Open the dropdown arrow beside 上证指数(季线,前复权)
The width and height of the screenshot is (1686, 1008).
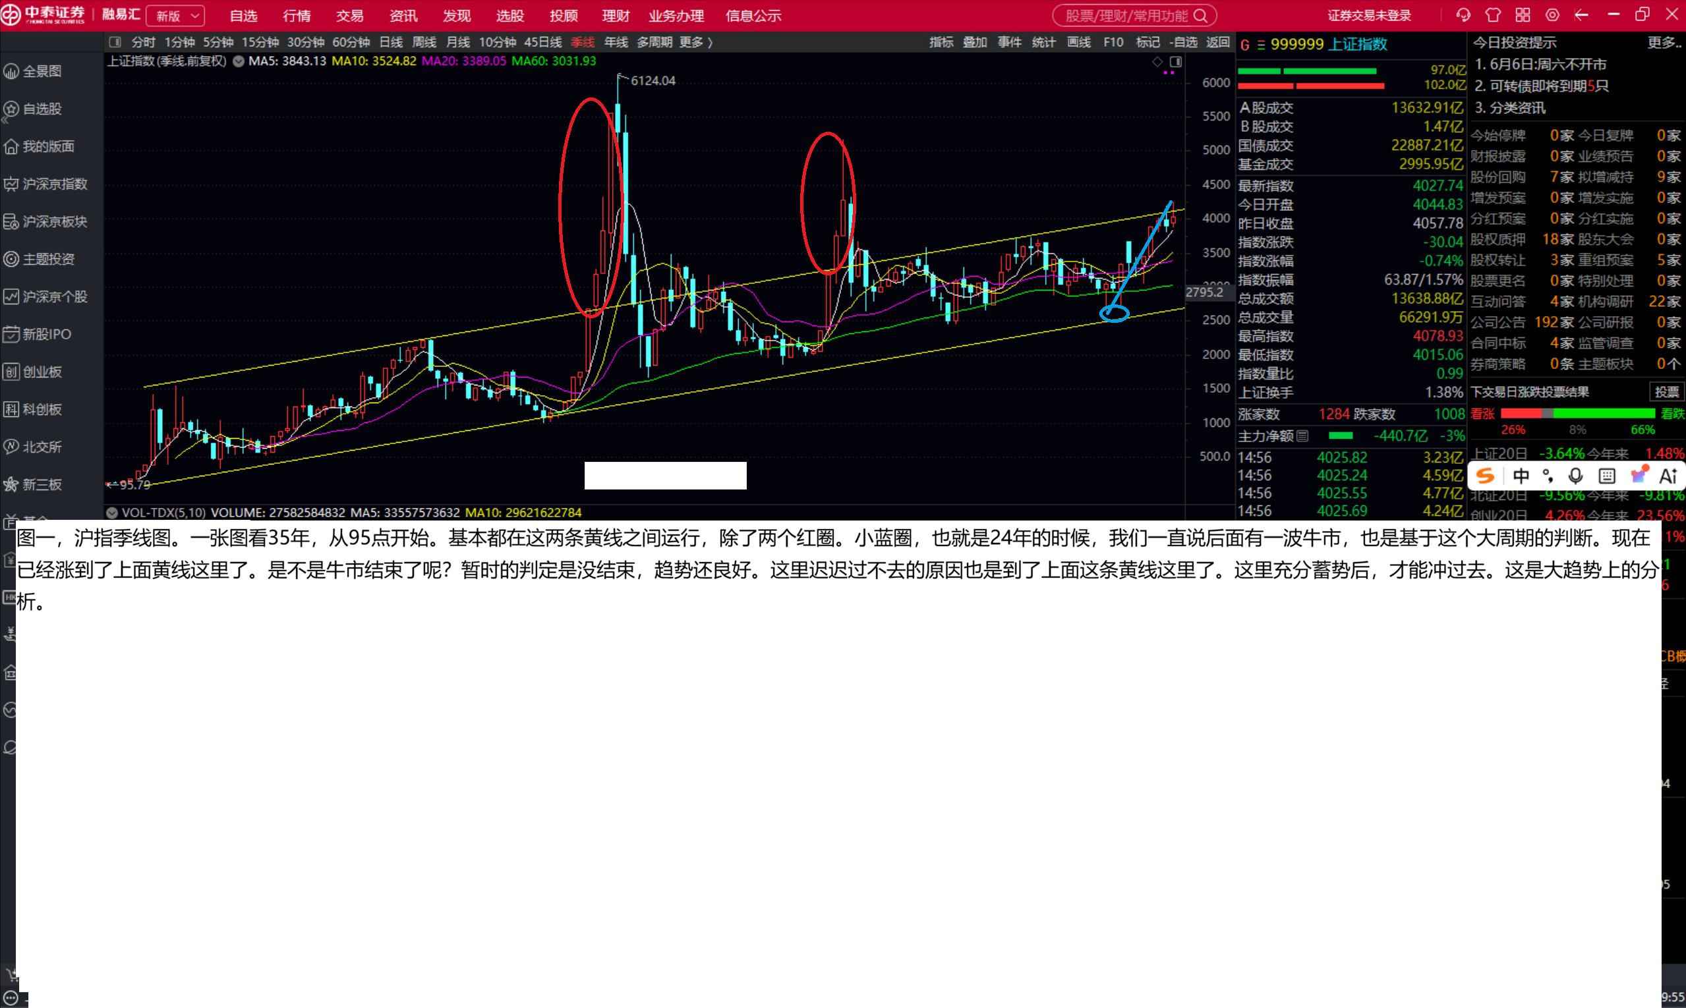(x=239, y=61)
